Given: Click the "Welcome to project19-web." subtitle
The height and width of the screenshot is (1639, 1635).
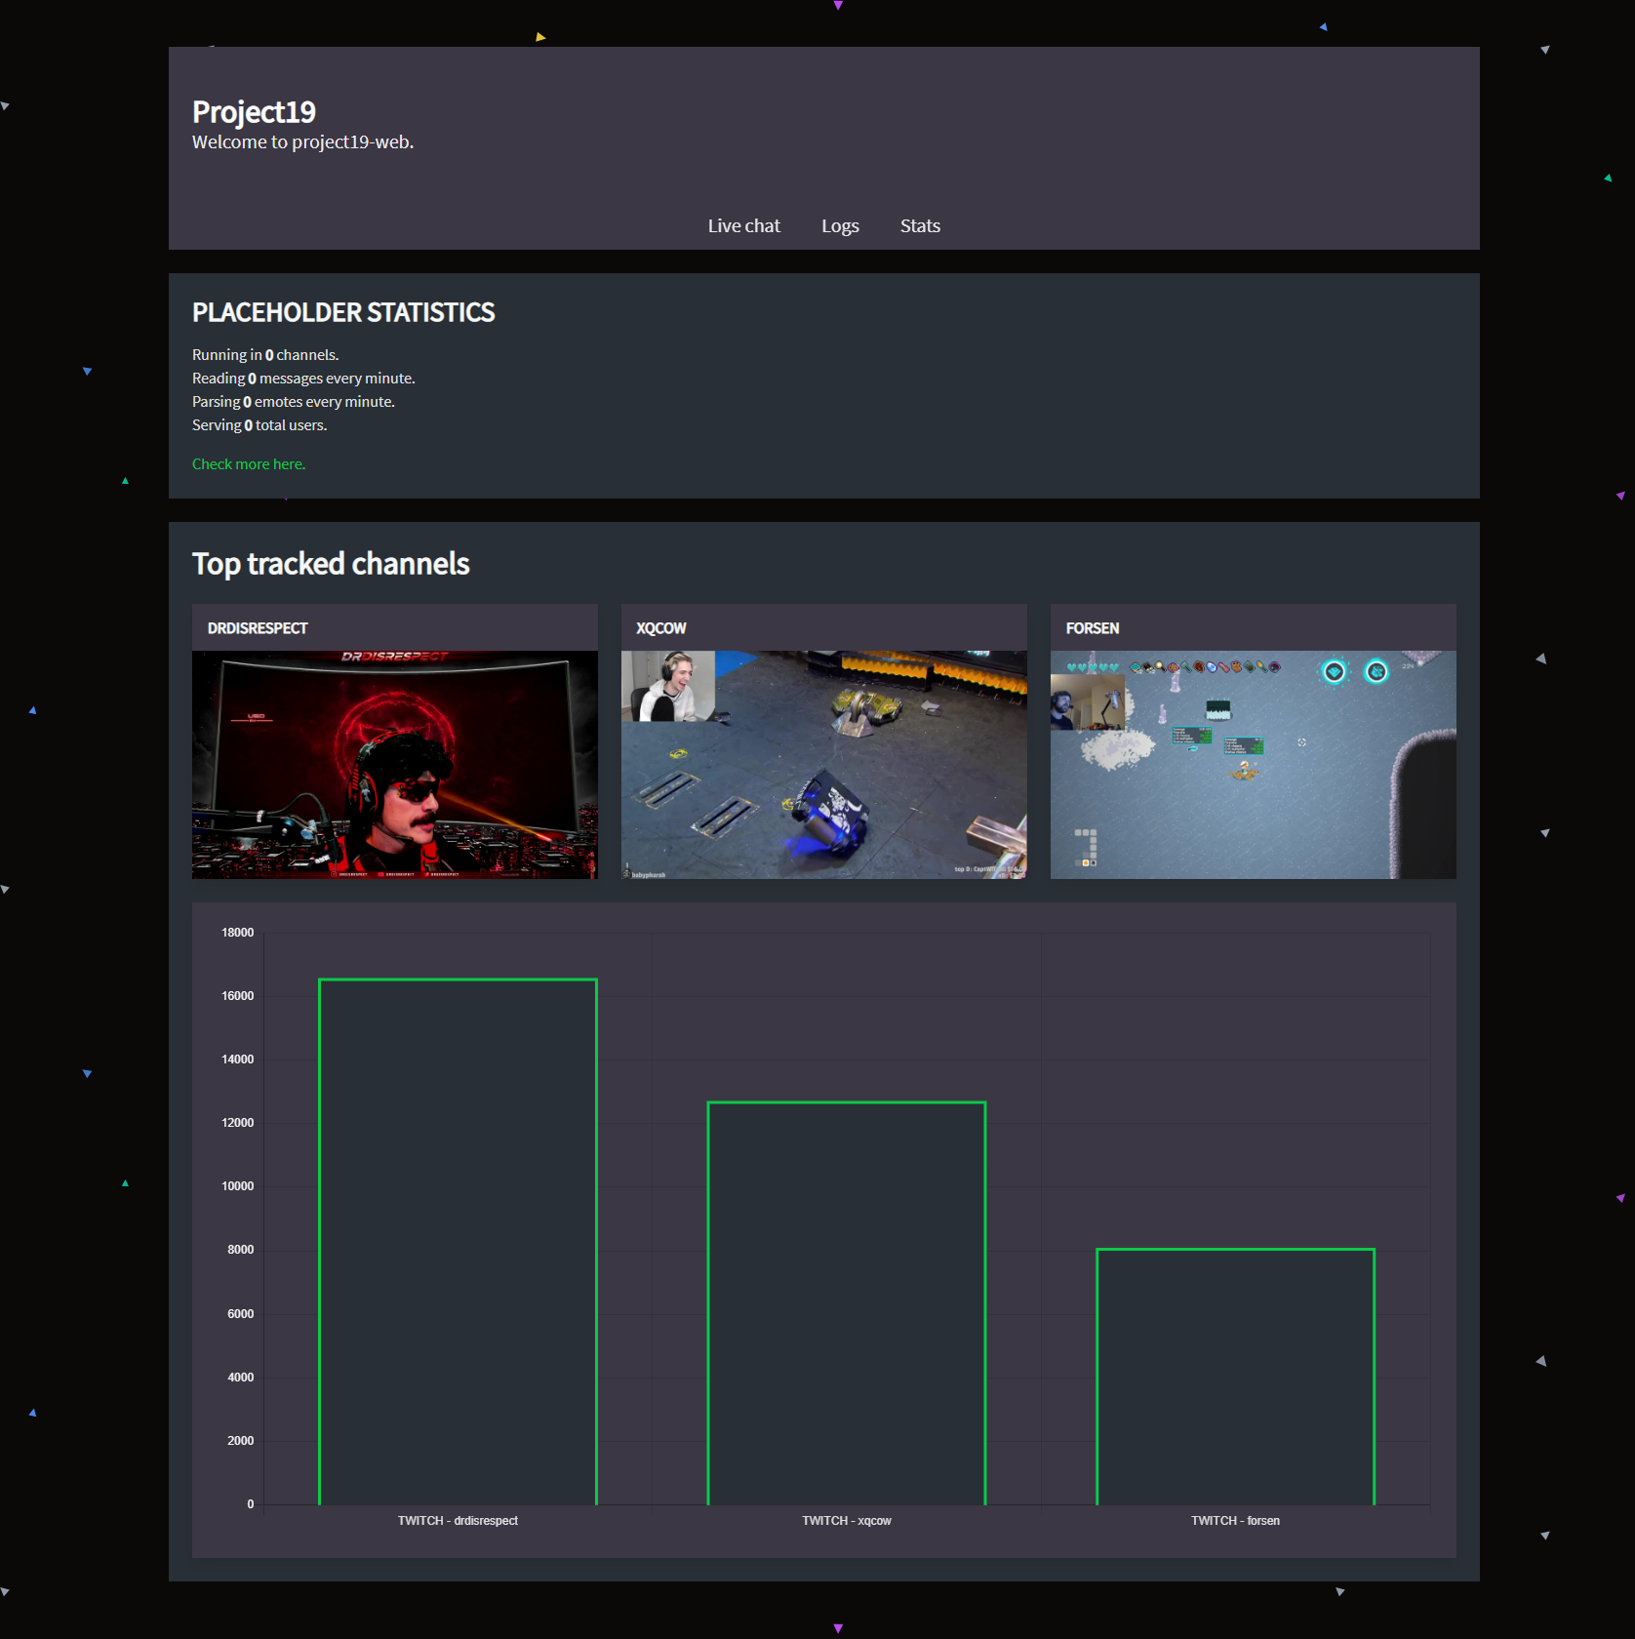Looking at the screenshot, I should pyautogui.click(x=302, y=142).
